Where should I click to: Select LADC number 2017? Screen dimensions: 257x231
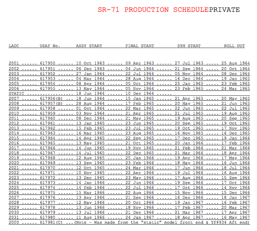[x=14, y=148]
